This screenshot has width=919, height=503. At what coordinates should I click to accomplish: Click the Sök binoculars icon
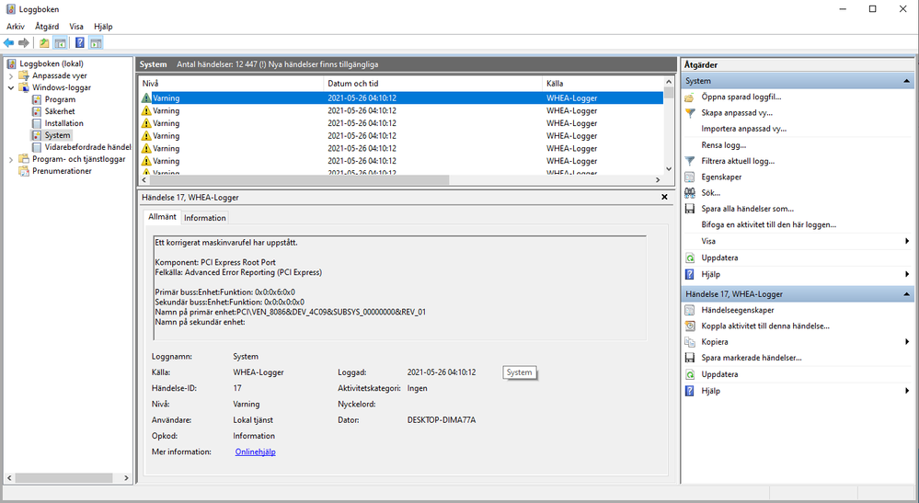pyautogui.click(x=690, y=193)
